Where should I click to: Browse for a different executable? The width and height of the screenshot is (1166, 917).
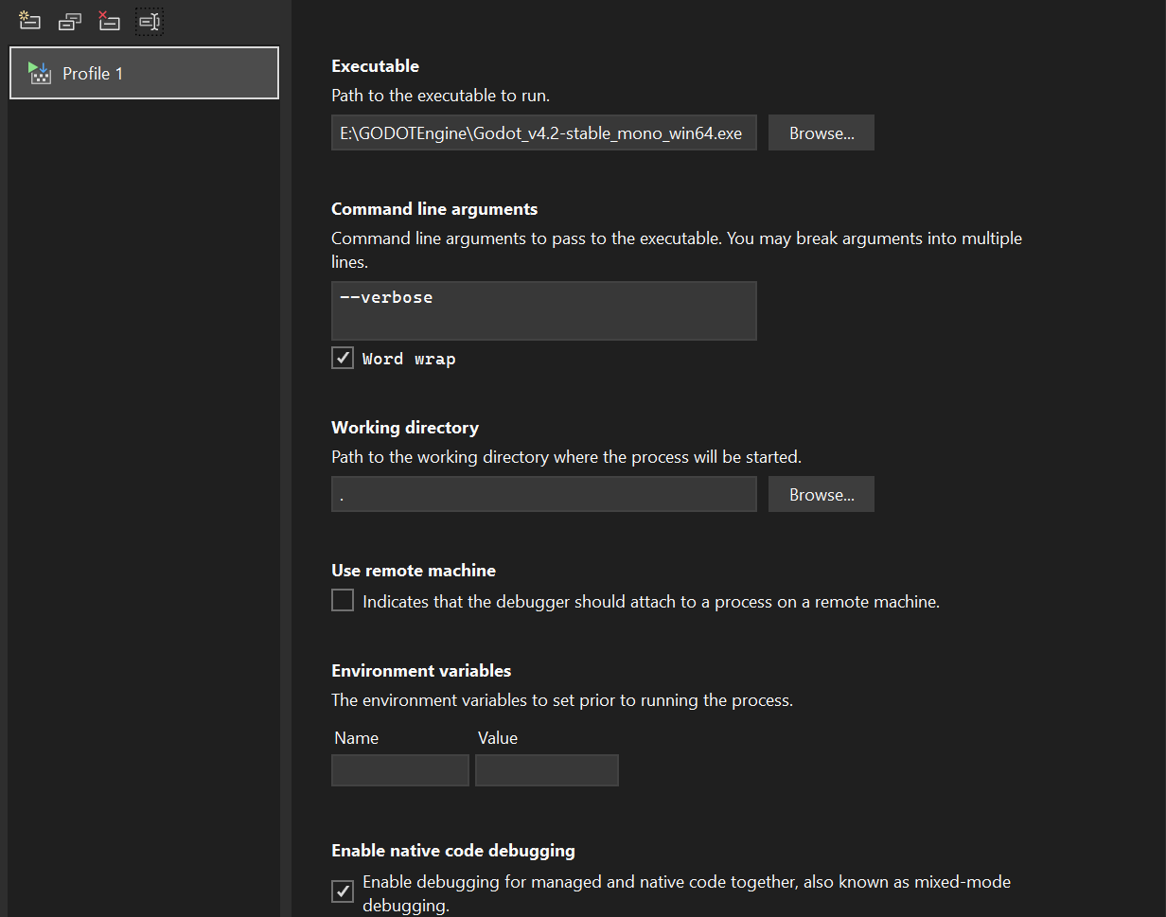click(821, 132)
